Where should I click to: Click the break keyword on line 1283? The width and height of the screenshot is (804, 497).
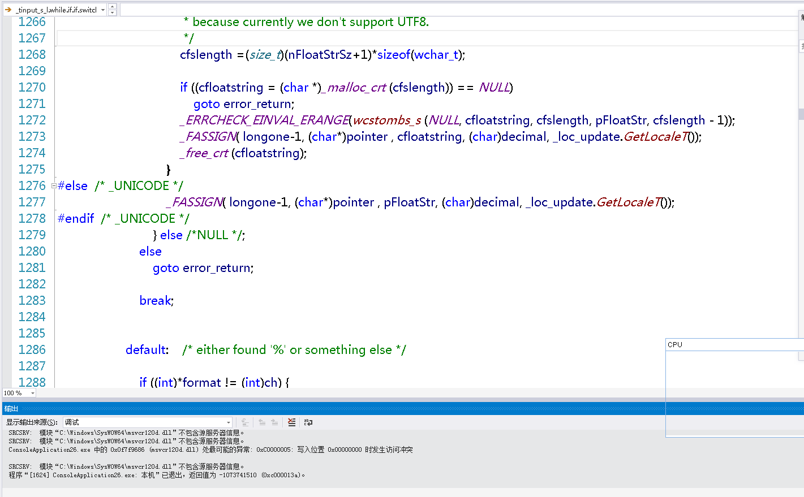click(155, 301)
